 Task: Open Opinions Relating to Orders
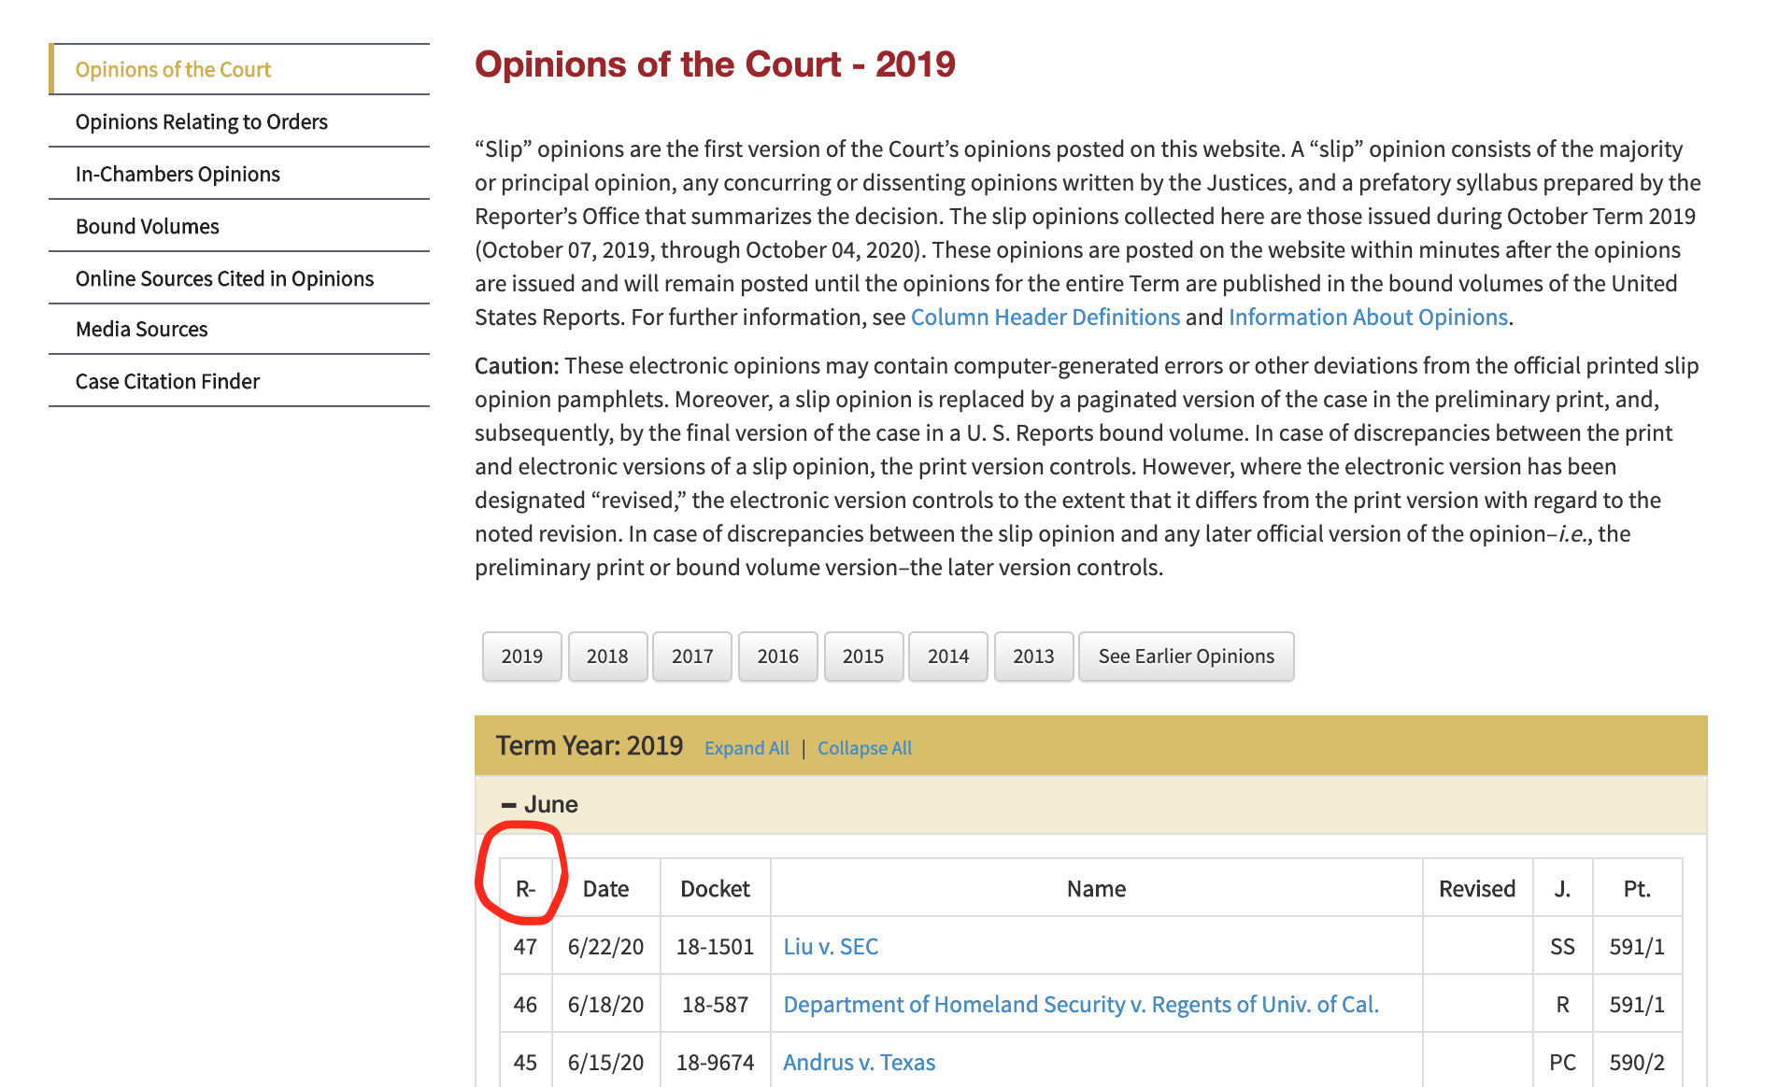tap(201, 121)
